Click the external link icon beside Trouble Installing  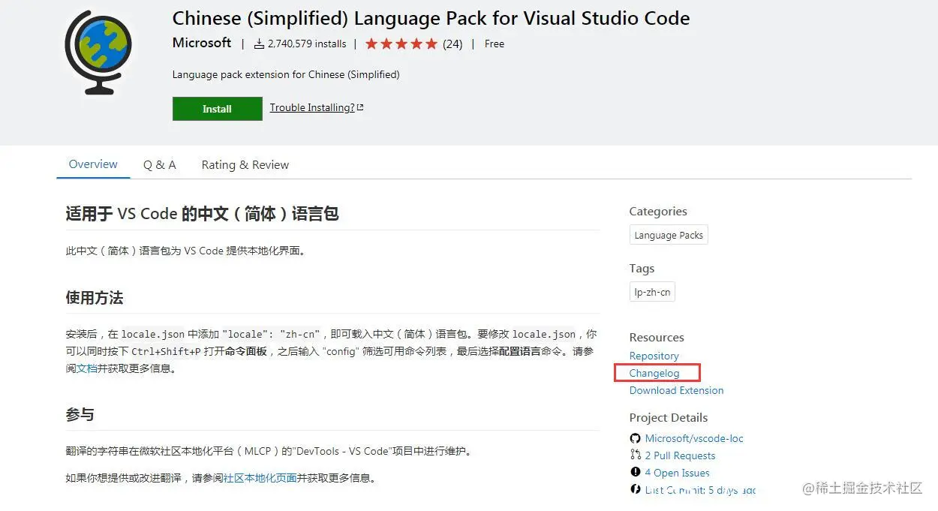point(360,107)
